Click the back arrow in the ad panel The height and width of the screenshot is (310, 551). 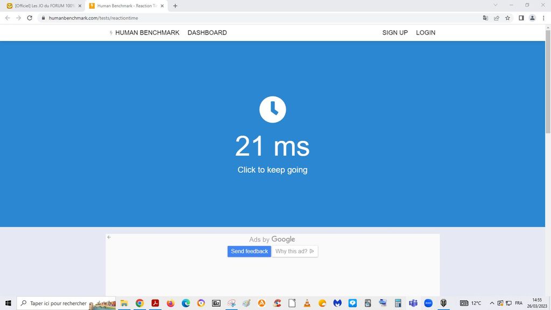(x=109, y=237)
